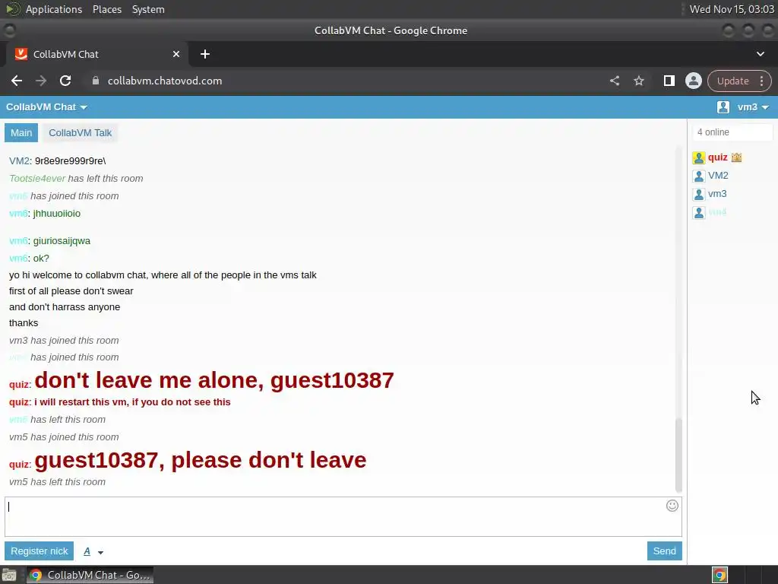The height and width of the screenshot is (584, 778).
Task: Click the Applications menu logo icon
Action: click(x=13, y=9)
